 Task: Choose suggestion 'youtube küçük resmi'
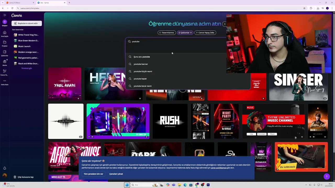pyautogui.click(x=188, y=71)
